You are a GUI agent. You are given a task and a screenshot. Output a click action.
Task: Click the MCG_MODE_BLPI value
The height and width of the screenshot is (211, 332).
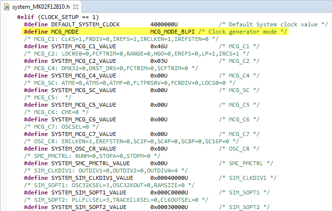point(172,32)
